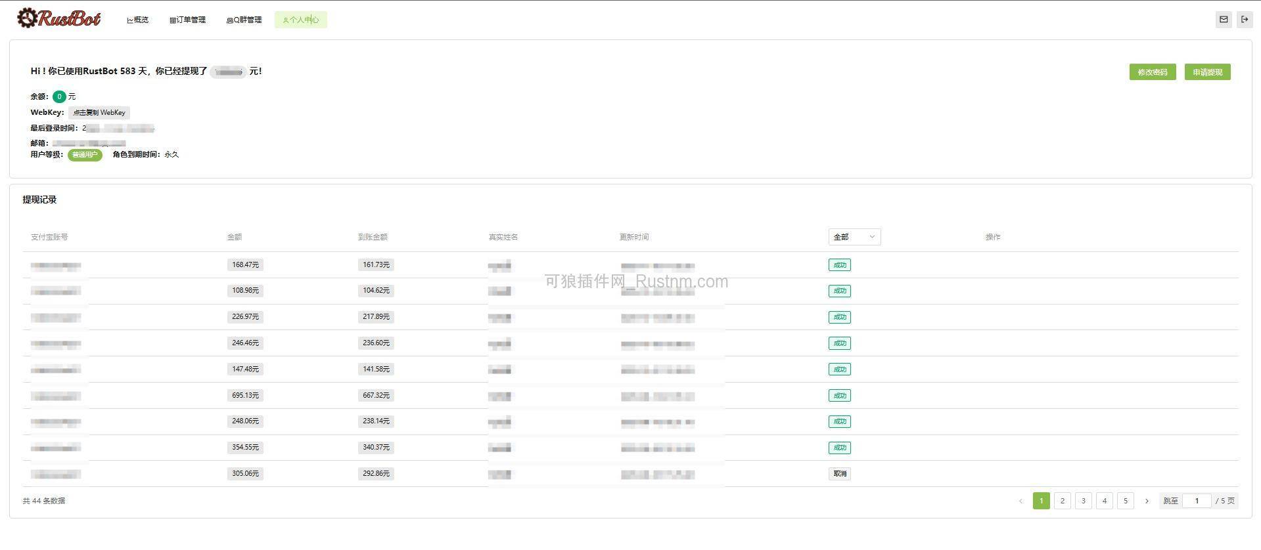Go to pagination page 3
Viewport: 1261px width, 550px height.
tap(1084, 501)
